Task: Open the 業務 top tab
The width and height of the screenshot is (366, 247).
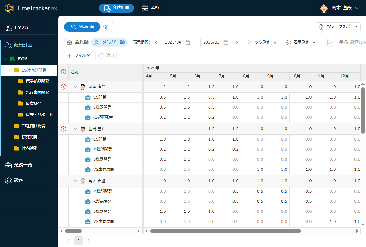Action: tap(150, 8)
